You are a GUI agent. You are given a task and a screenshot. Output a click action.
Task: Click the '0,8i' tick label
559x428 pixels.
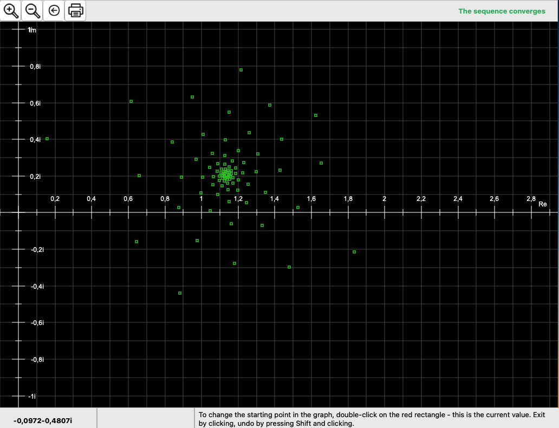[35, 67]
